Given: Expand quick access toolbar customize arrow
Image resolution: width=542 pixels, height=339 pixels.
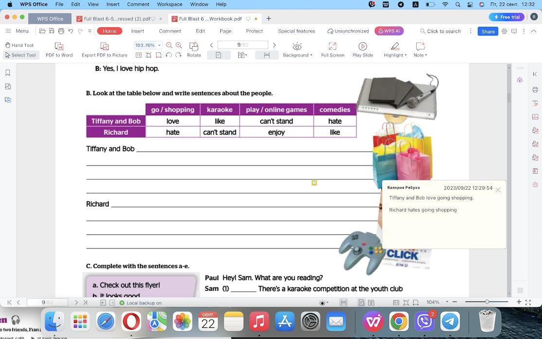Looking at the screenshot, I should 89,31.
